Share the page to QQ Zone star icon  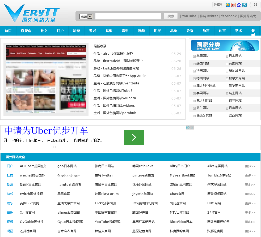228,5
